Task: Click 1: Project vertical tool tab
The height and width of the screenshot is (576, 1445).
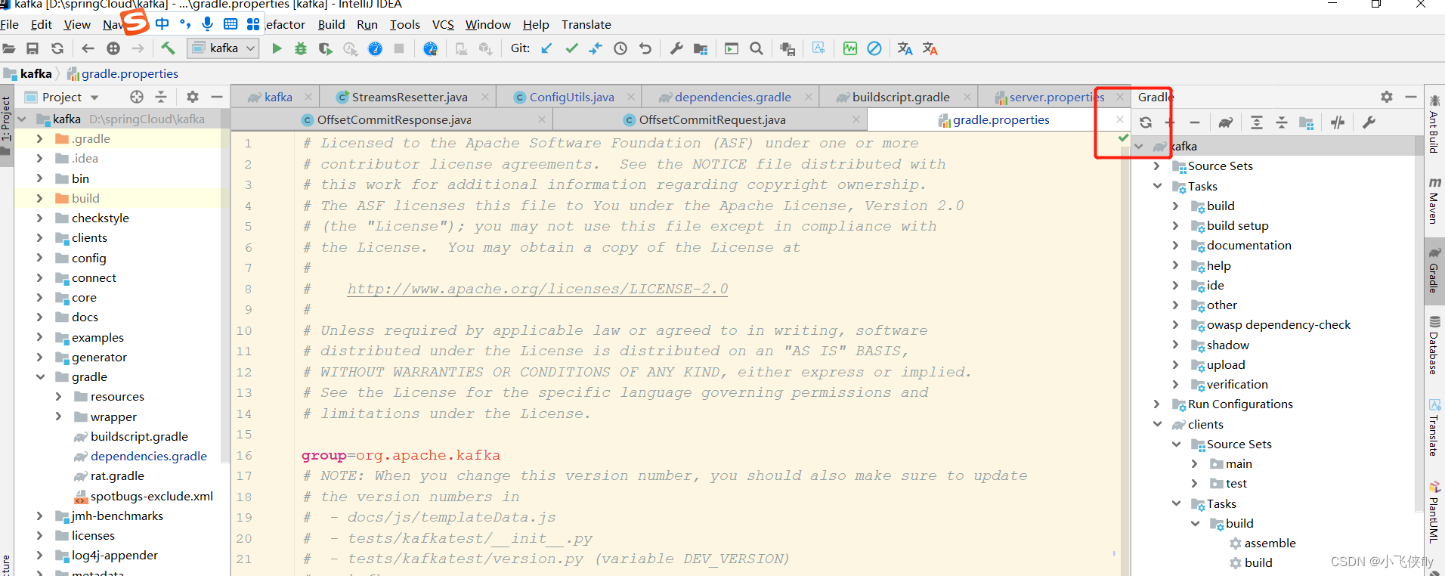Action: pyautogui.click(x=6, y=119)
